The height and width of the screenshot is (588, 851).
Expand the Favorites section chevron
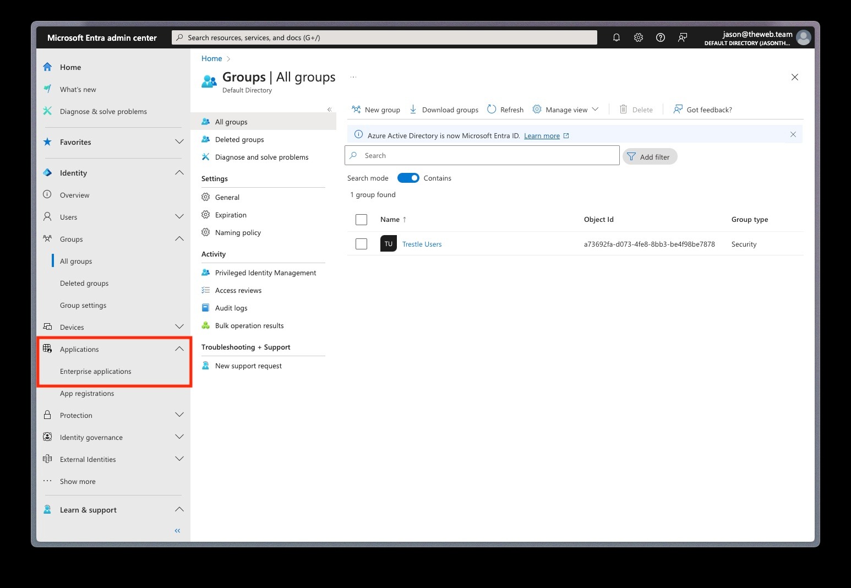click(179, 142)
